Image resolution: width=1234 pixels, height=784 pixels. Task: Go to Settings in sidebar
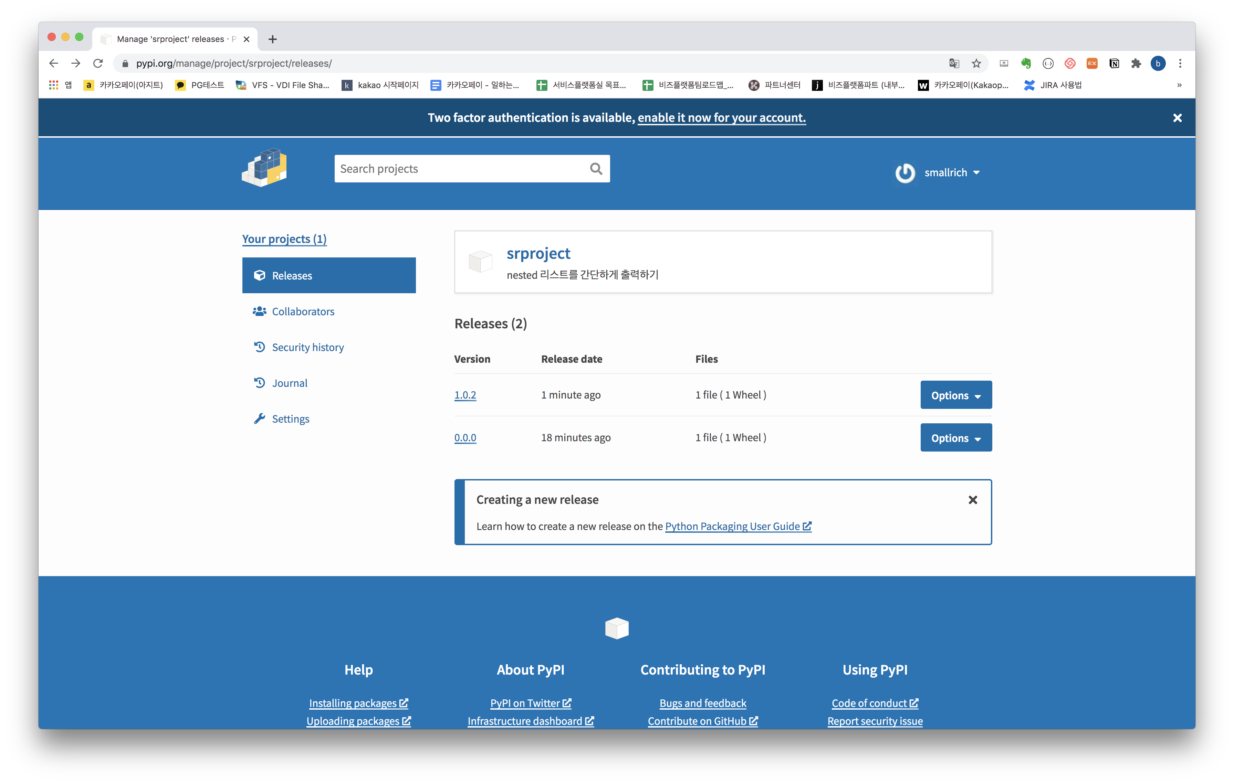[290, 419]
